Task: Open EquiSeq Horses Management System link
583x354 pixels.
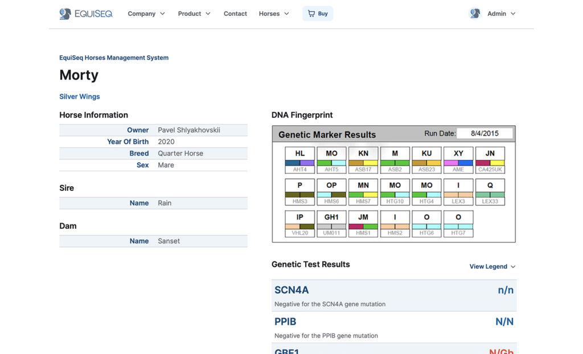Action: tap(114, 57)
